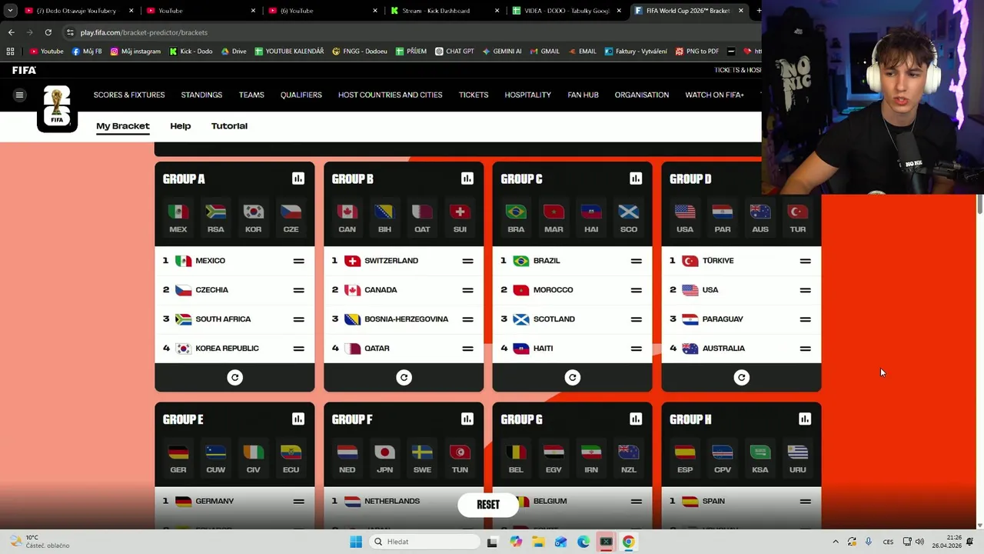Open Hospitality navigation item
This screenshot has height=554, width=984.
click(x=527, y=95)
